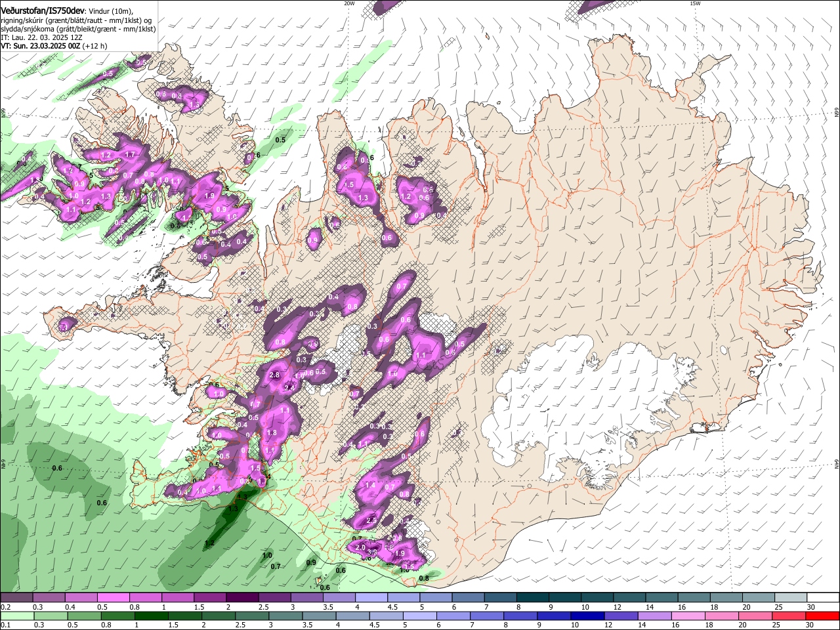Click the 1.4 snowfall value on the map

coord(370,486)
